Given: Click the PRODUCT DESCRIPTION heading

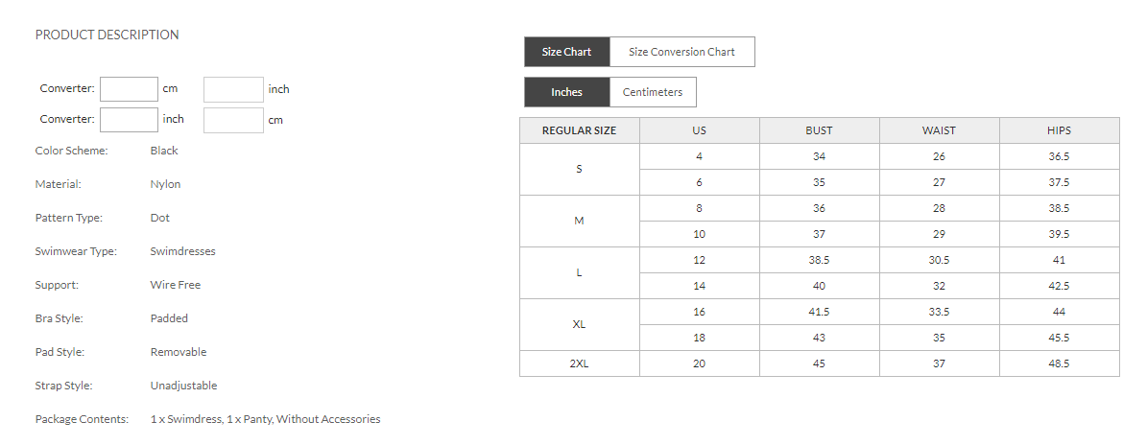Looking at the screenshot, I should (107, 35).
